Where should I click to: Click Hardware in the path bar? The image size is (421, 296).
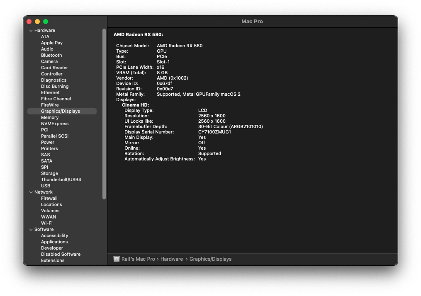pos(172,259)
